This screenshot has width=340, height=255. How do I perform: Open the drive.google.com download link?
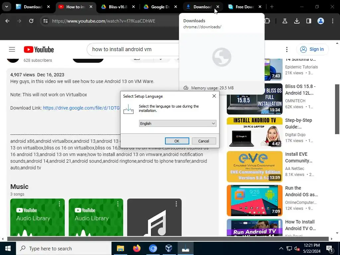click(x=81, y=108)
